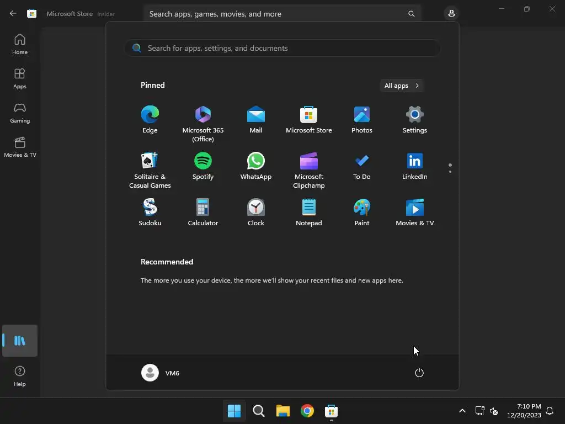Click the power button in Start menu

[419, 373]
